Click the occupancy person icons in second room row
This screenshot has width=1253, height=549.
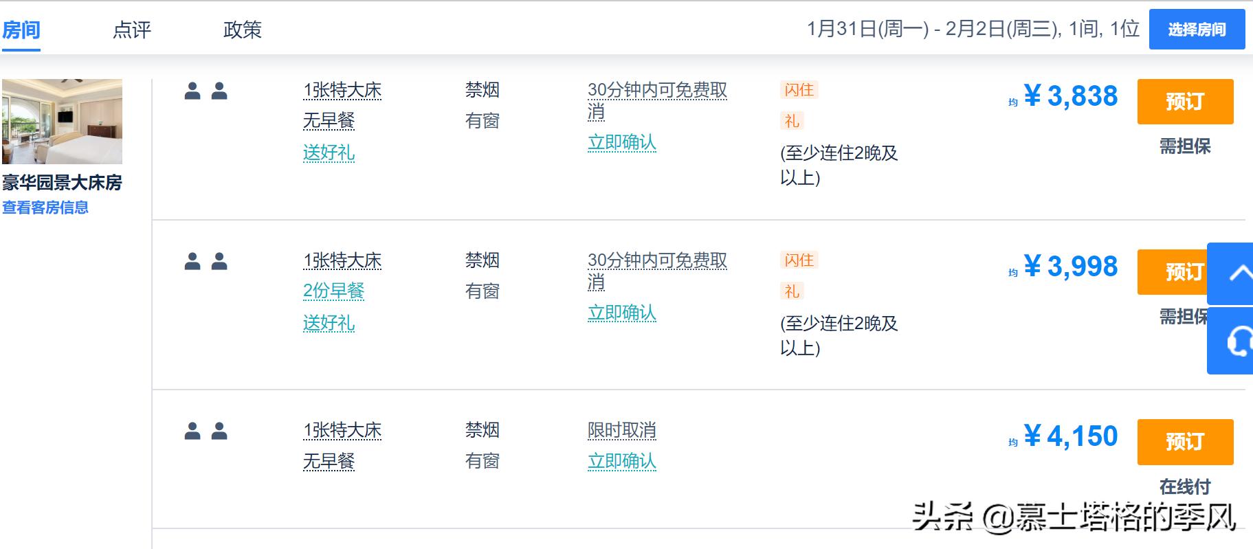(206, 261)
